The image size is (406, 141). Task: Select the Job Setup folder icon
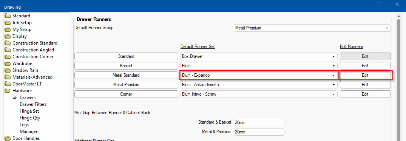pyautogui.click(x=8, y=23)
